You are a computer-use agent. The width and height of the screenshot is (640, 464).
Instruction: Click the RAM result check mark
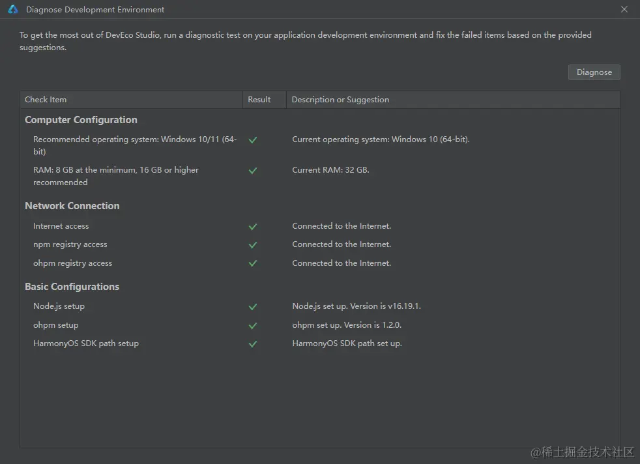tap(253, 171)
